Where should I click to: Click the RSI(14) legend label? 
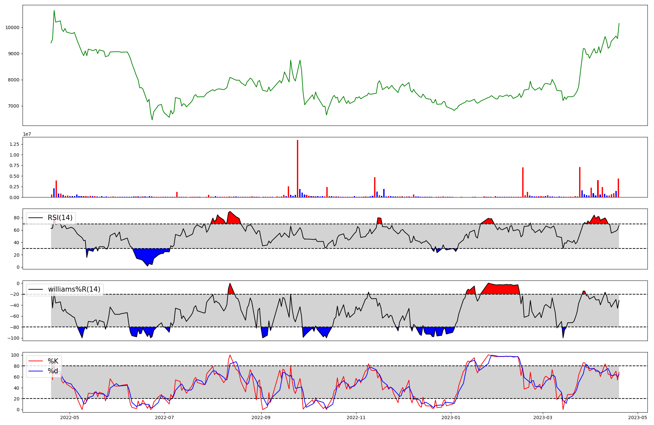60,218
